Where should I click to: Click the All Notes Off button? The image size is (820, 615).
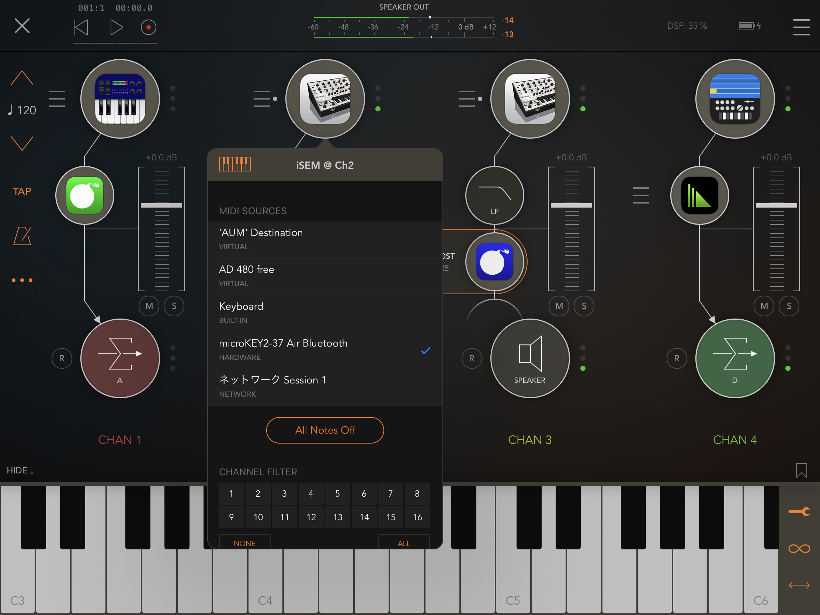pos(325,430)
